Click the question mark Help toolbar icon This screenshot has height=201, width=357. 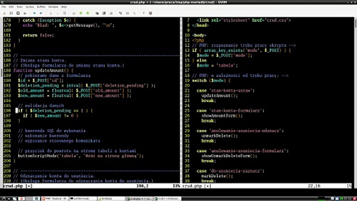coord(144,13)
